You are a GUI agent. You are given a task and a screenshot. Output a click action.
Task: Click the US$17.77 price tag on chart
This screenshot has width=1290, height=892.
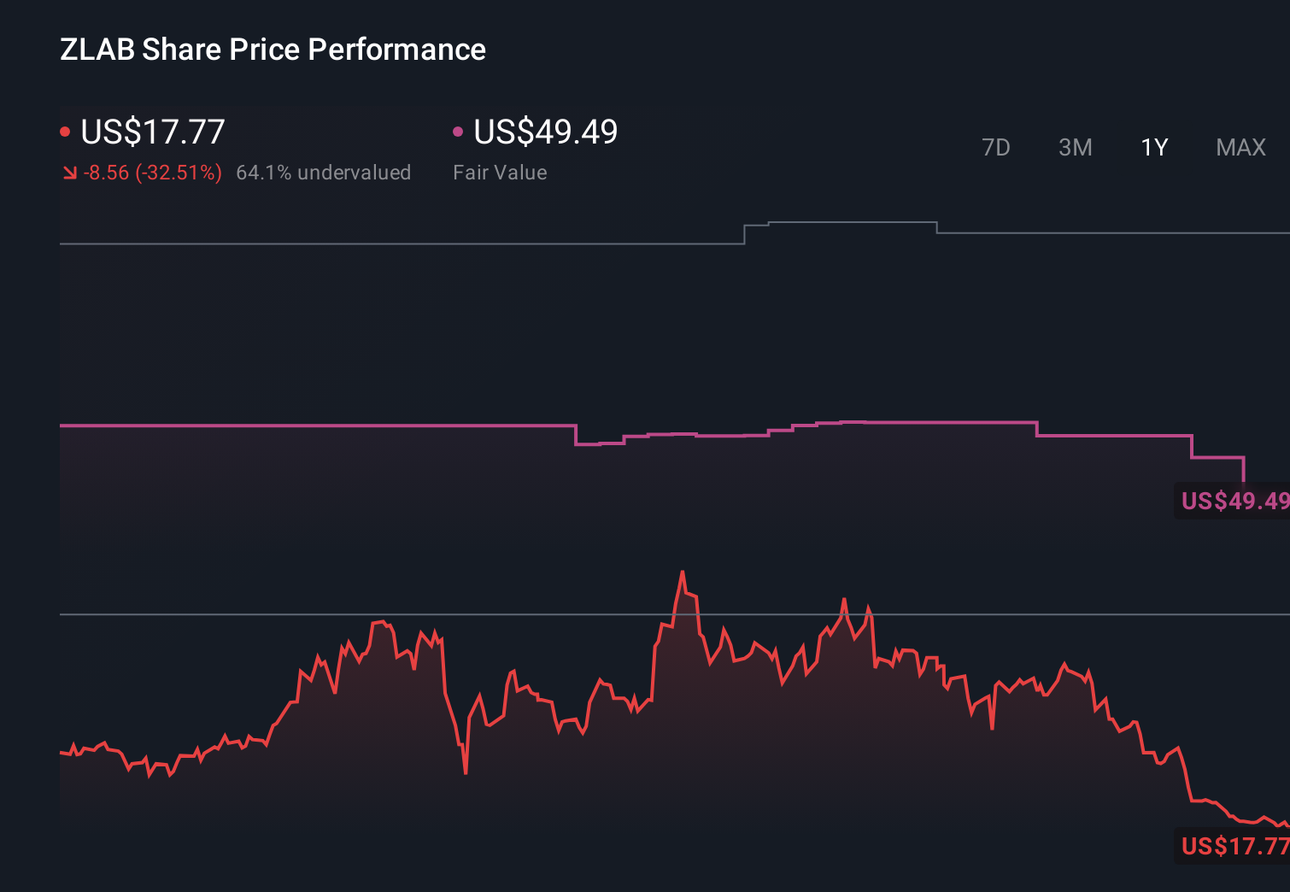coord(1233,847)
